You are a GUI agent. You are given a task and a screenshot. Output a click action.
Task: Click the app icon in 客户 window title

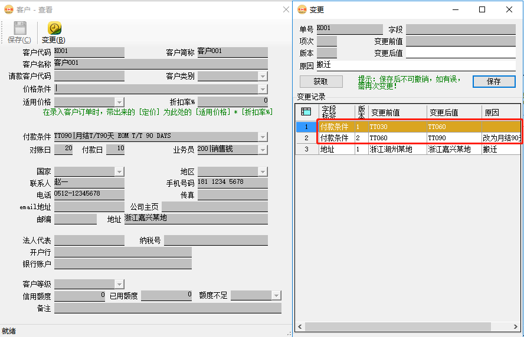(8, 9)
